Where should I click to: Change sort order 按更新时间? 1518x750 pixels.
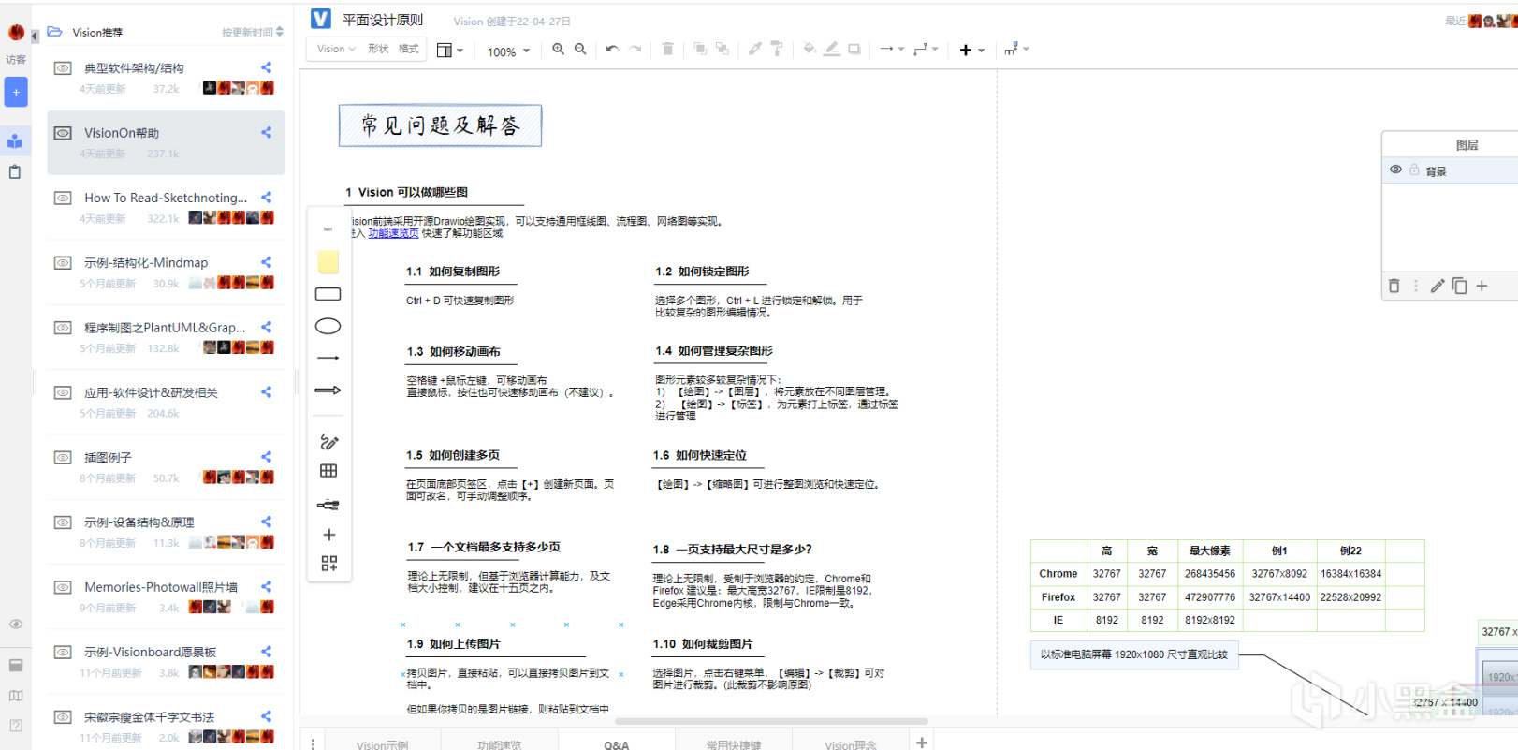coord(253,32)
